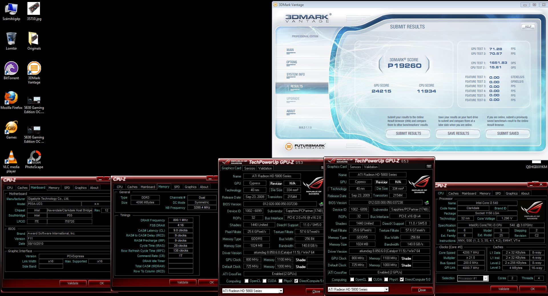Screen dimensions: 548x296
Task: Select the Mozilla Firefox desktop shortcut
Action: [11, 100]
